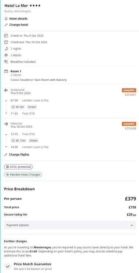Click the hotel details document icon
This screenshot has height=273, width=139.
[6, 19]
